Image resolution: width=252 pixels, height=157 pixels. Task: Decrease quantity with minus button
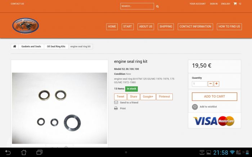(x=210, y=84)
